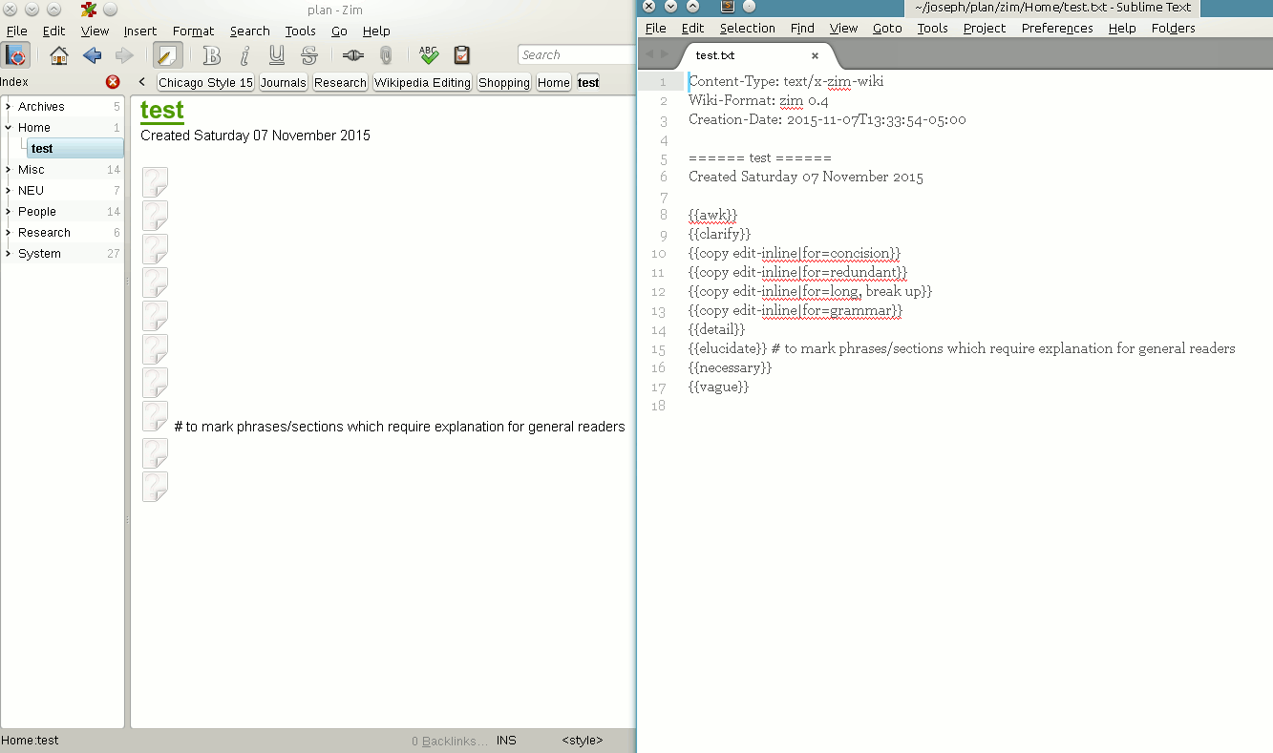1273x753 pixels.
Task: Open the task list clipboard icon
Action: pyautogui.click(x=462, y=55)
